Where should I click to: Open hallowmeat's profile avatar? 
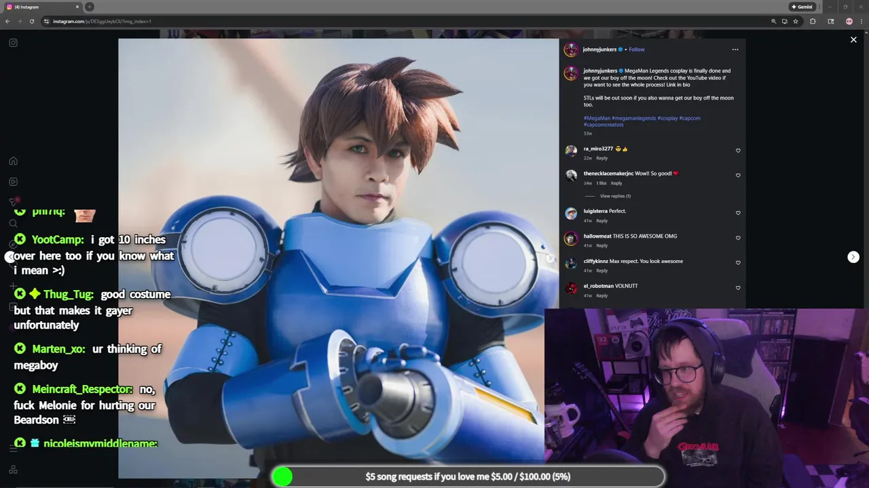tap(571, 238)
